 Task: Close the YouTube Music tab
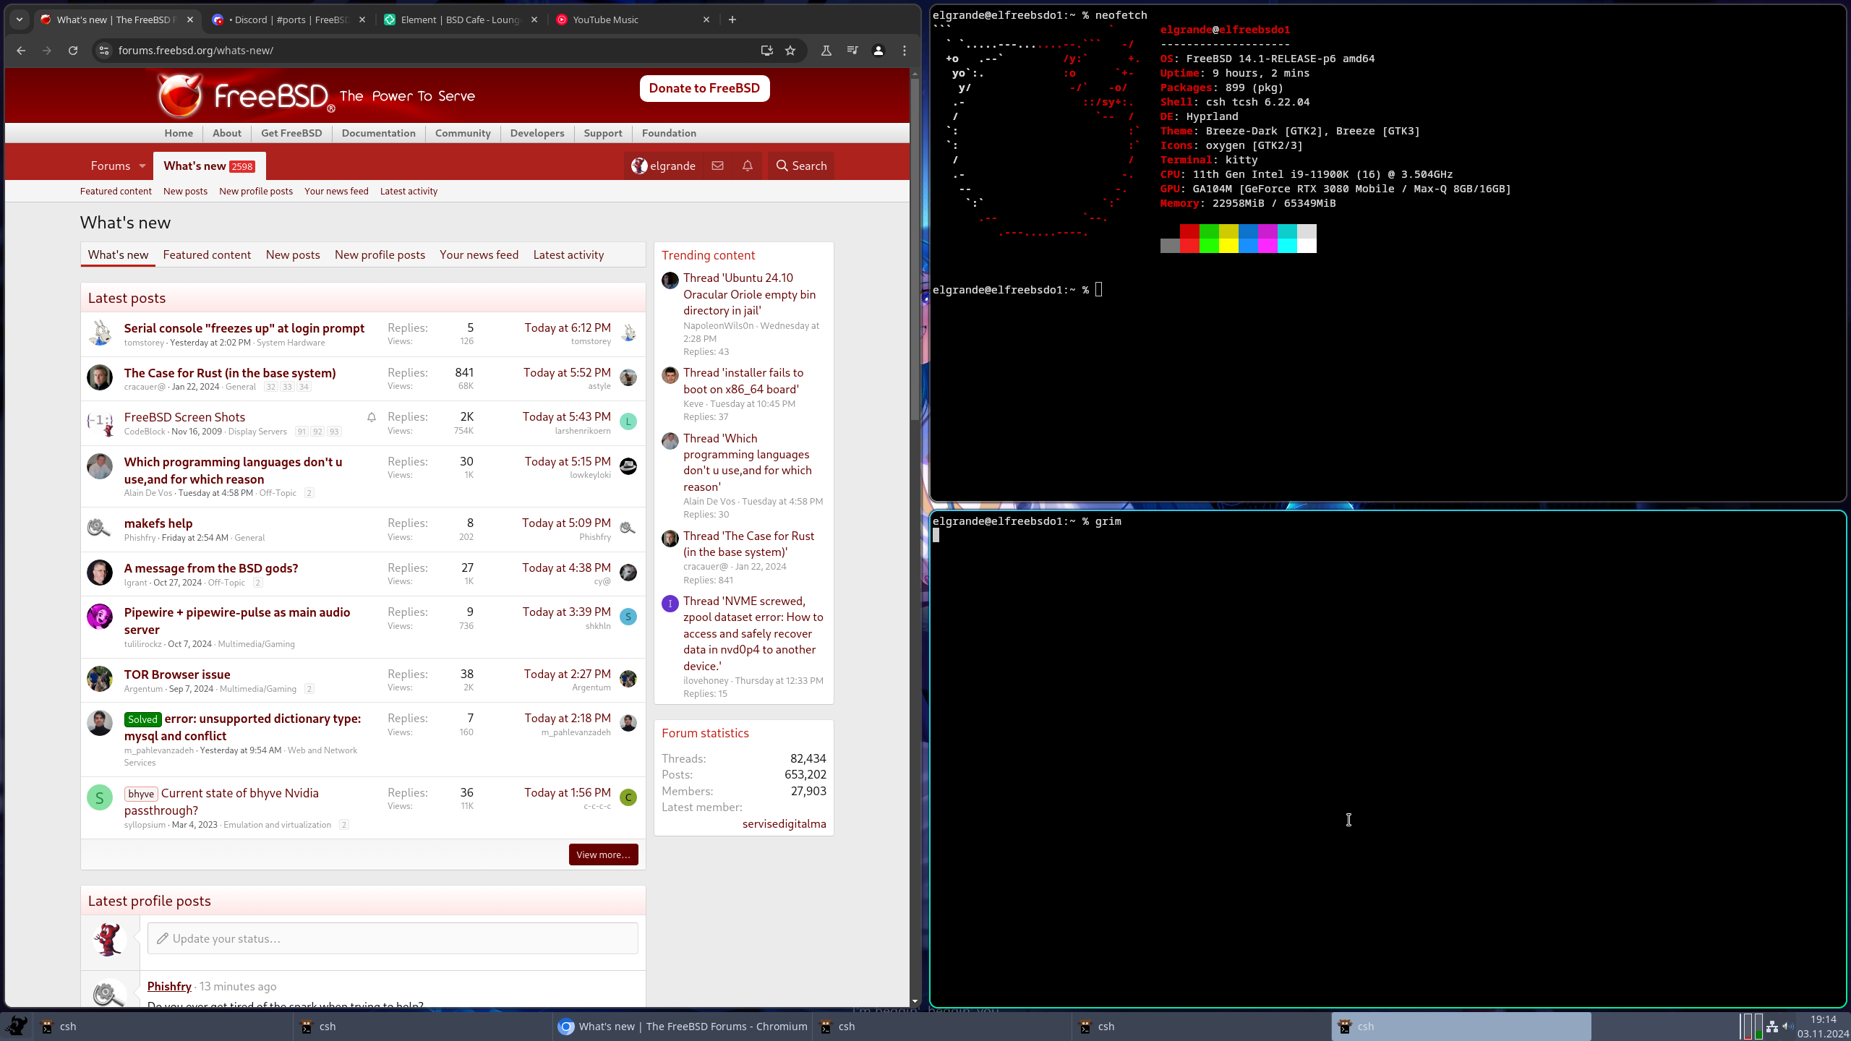pyautogui.click(x=706, y=20)
